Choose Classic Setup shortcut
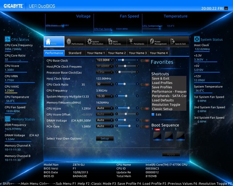Screen dimensions: 233x186 (169, 109)
